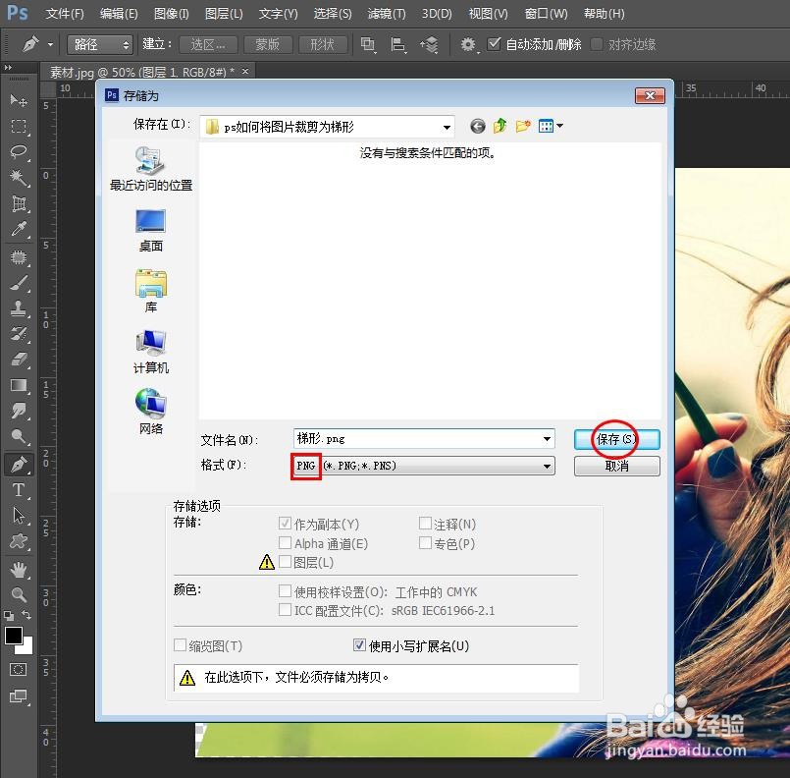This screenshot has height=778, width=790.
Task: Select the History Brush tool
Action: click(19, 334)
